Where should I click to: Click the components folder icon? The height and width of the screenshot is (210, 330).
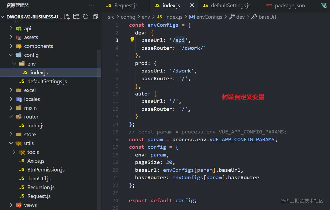pyautogui.click(x=19, y=46)
